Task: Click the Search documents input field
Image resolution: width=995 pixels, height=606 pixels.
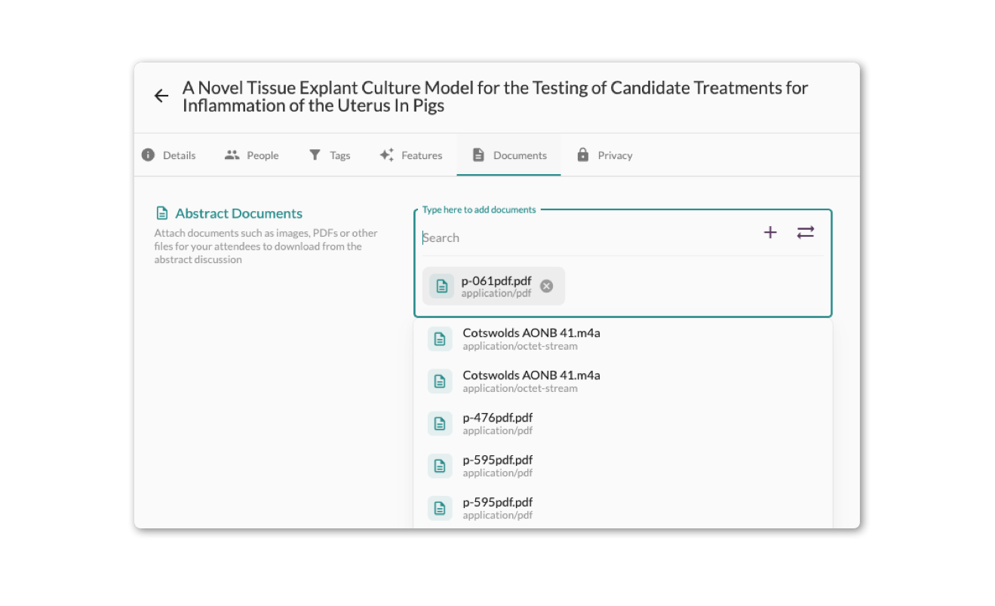Action: 588,237
